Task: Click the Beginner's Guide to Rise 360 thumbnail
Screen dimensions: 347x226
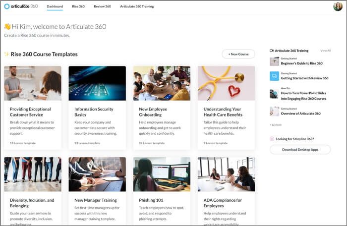Action: point(274,61)
